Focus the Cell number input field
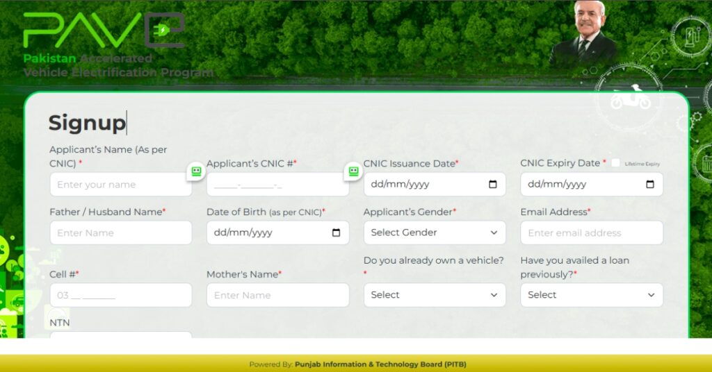The image size is (712, 372). pos(120,295)
